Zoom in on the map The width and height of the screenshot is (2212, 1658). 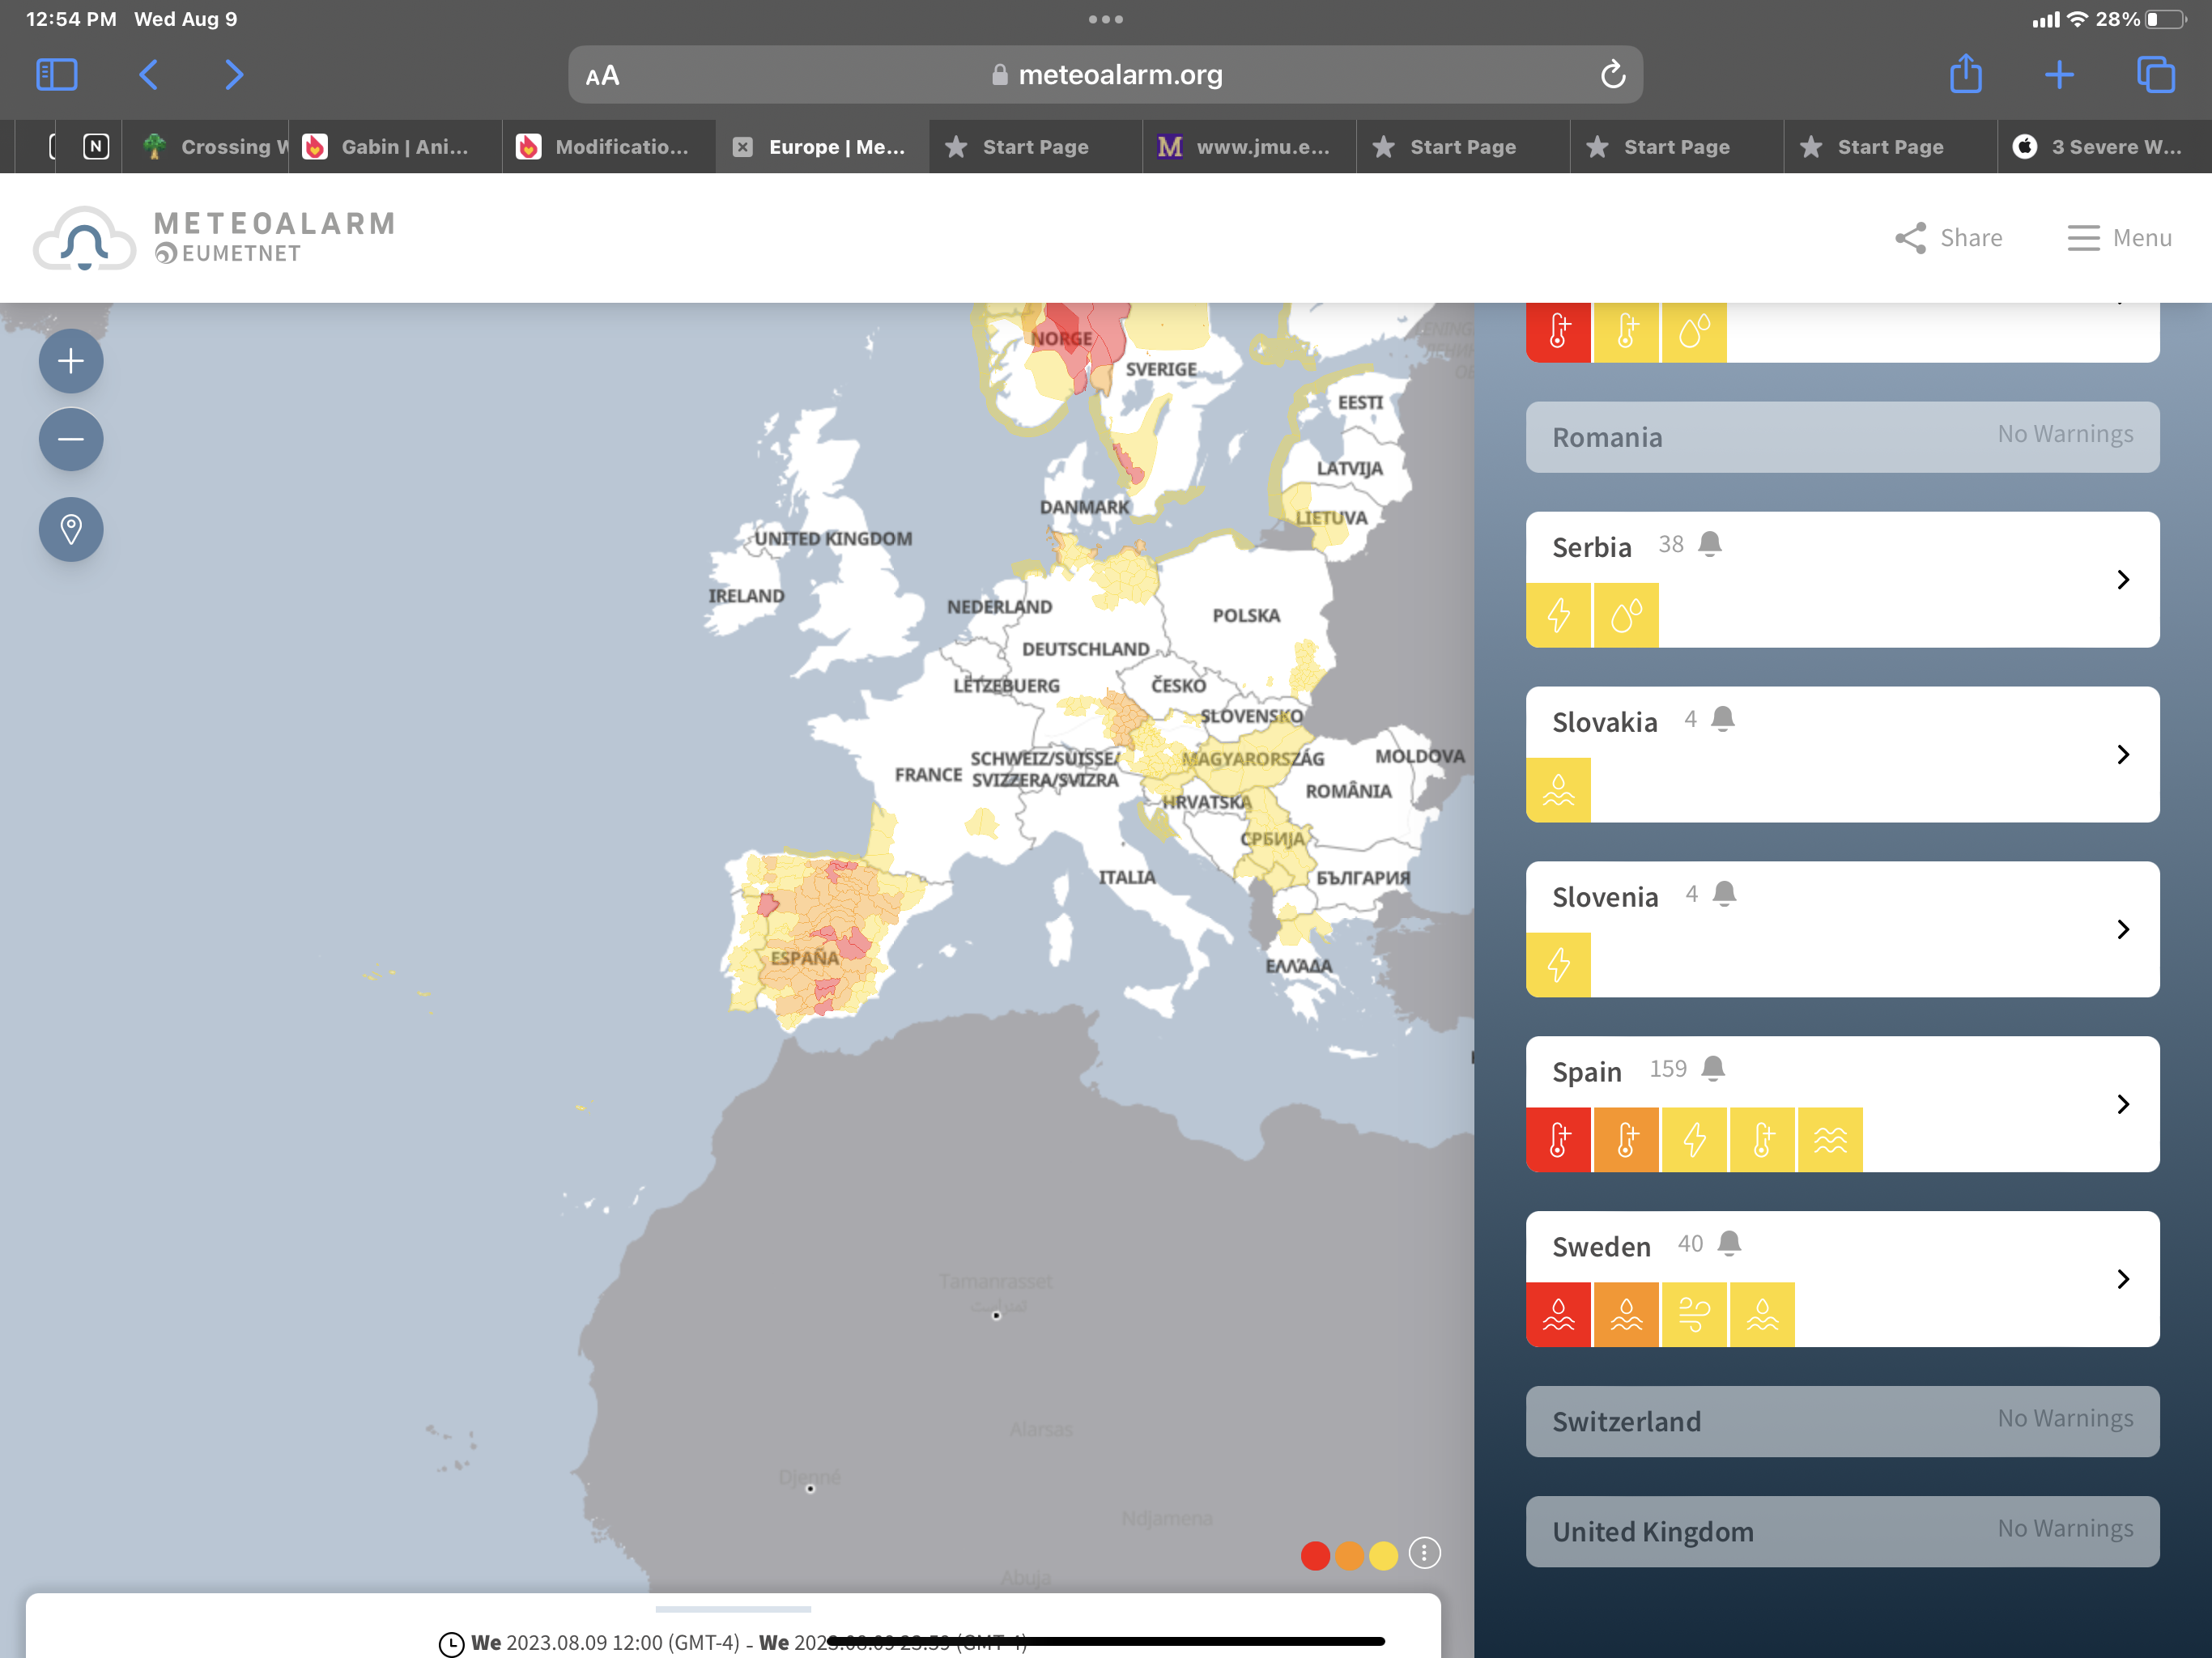point(71,361)
